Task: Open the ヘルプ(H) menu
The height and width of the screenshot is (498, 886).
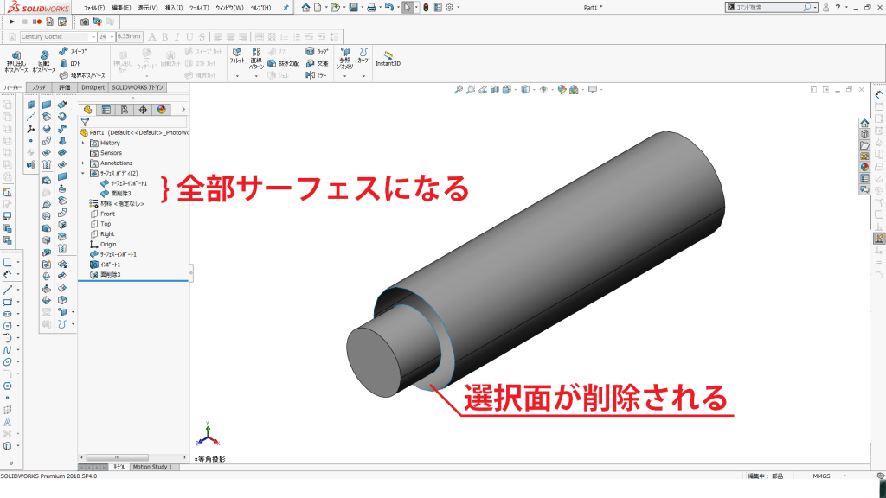Action: pos(260,8)
